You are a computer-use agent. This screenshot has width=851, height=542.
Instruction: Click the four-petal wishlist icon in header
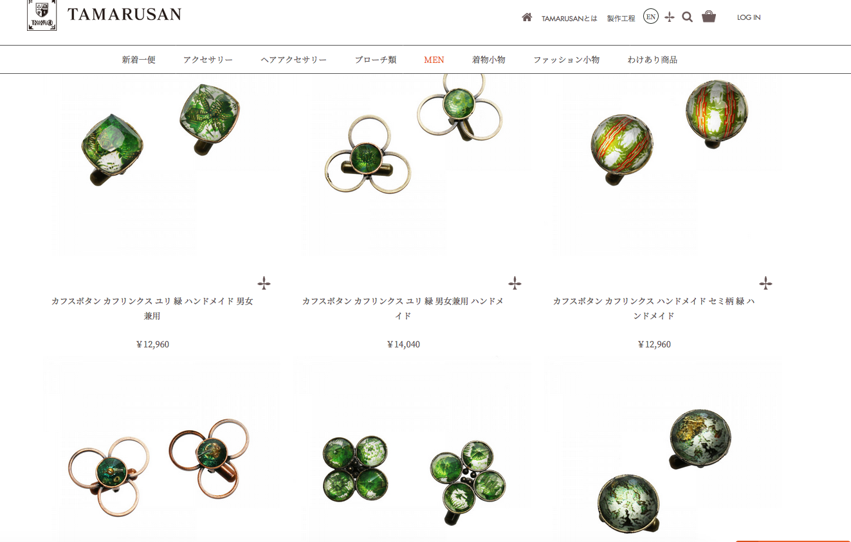tap(670, 17)
